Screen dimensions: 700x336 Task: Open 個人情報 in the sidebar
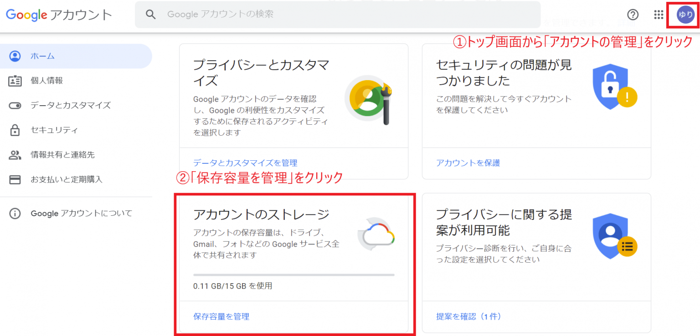(x=46, y=81)
